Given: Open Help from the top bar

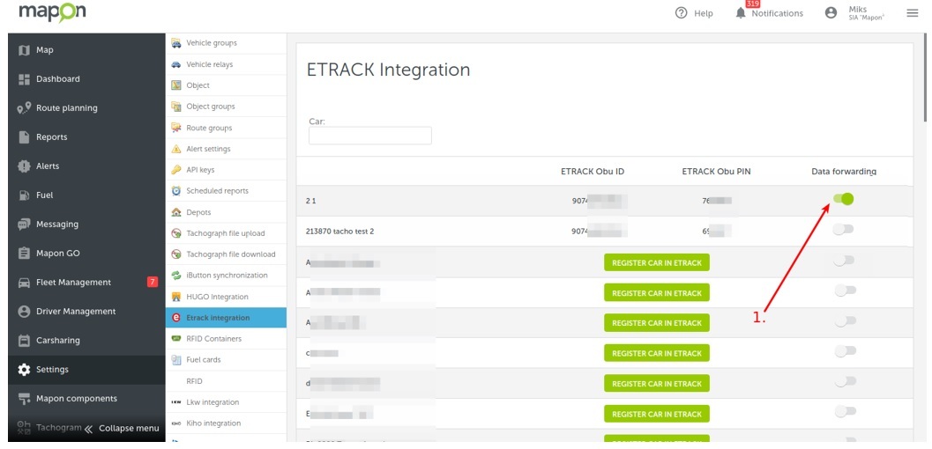Looking at the screenshot, I should [694, 13].
